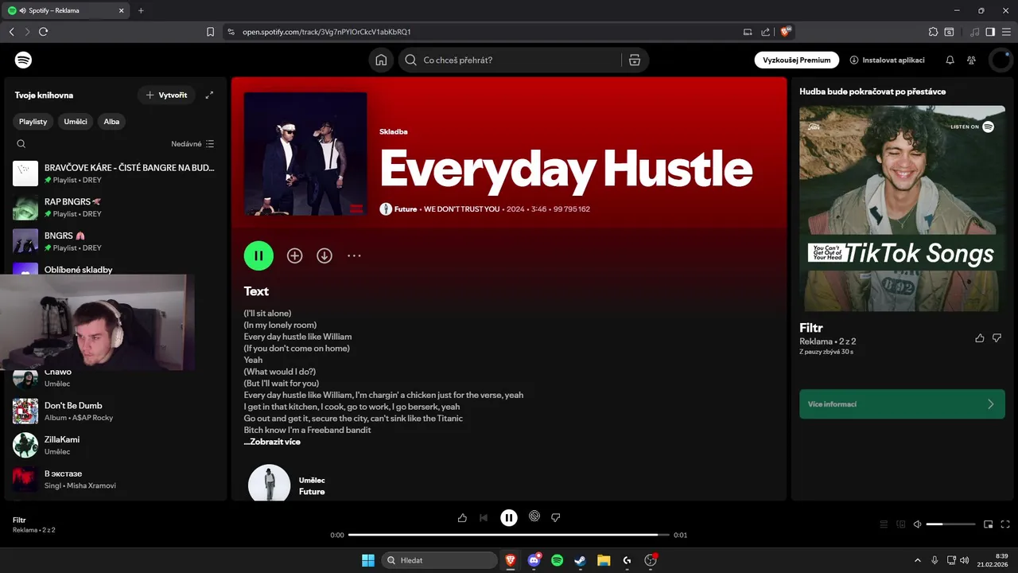Bookmark this page in address bar
This screenshot has width=1018, height=573.
click(210, 32)
